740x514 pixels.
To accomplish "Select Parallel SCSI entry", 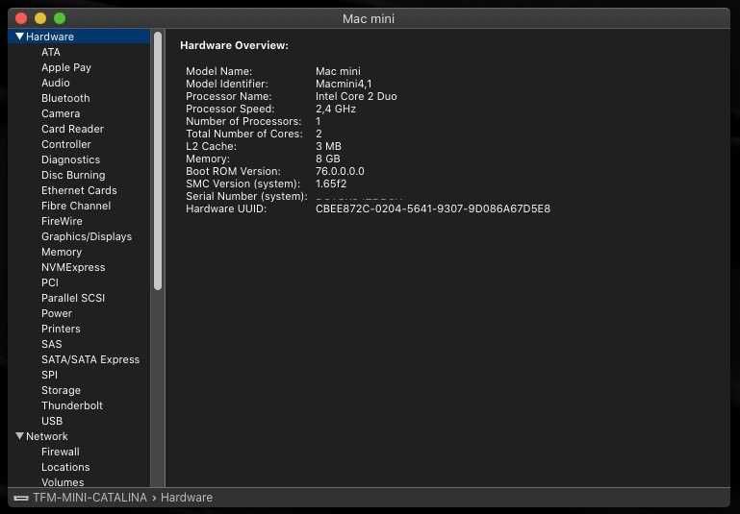I will (73, 298).
